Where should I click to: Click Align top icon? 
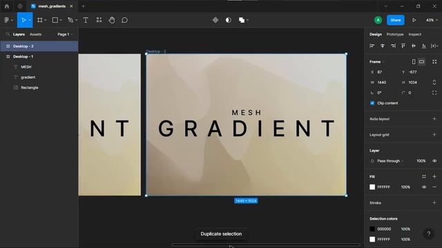point(403,46)
